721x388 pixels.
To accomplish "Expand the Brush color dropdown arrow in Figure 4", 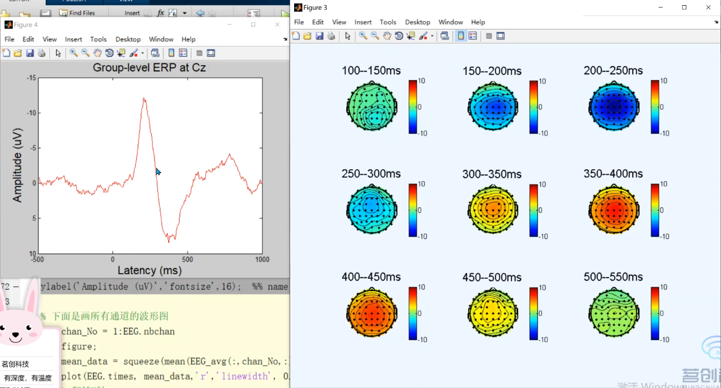I will pos(142,53).
